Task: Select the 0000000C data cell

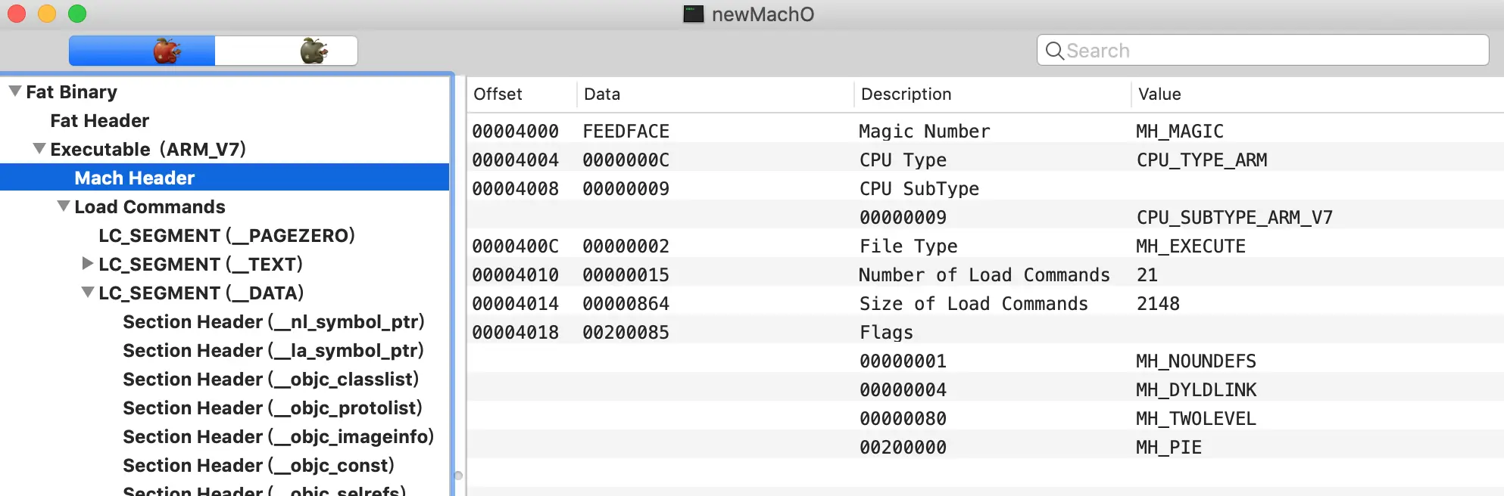Action: coord(626,160)
